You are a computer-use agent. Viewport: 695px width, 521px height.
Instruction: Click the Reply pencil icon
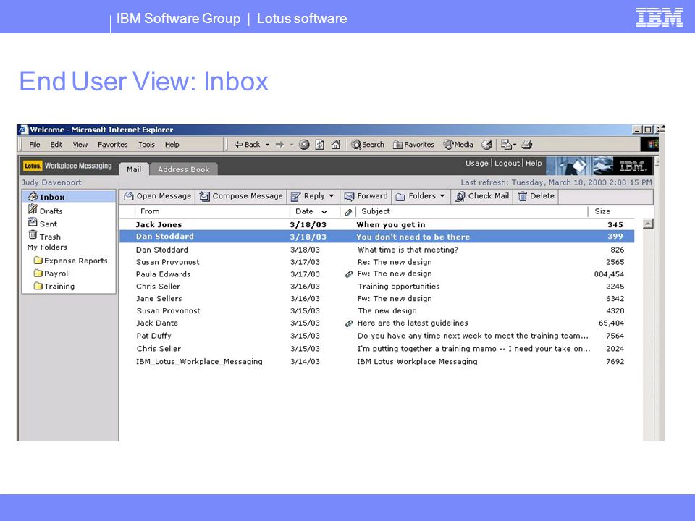(295, 196)
